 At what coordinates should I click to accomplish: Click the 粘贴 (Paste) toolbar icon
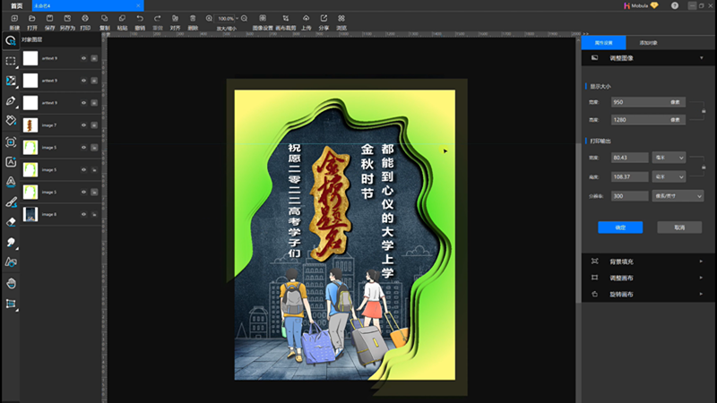point(122,18)
